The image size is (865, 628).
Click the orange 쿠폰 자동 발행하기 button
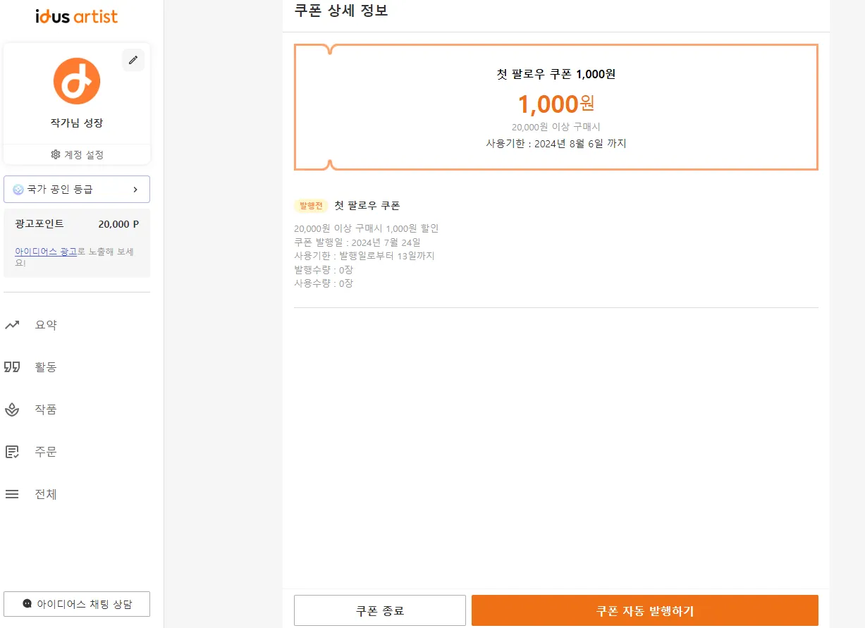pyautogui.click(x=644, y=610)
